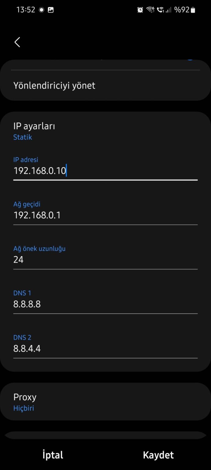Viewport: 211px width, 470px height.
Task: Tap the Ağ geçidi field showing 192.168.0.1
Action: [x=105, y=215]
